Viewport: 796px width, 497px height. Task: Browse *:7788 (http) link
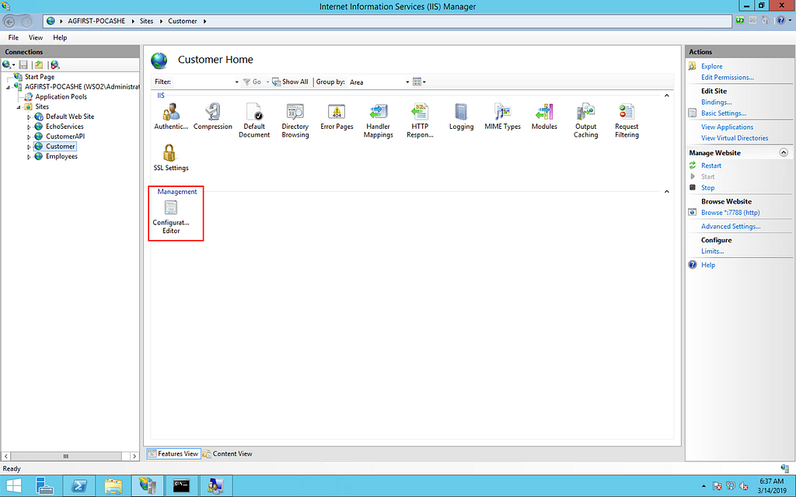coord(730,213)
